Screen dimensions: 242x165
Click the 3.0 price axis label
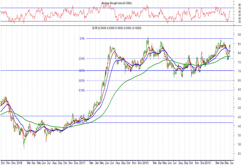239,145
